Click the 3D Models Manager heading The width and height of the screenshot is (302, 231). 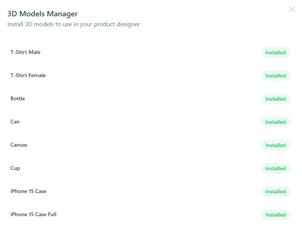[43, 14]
